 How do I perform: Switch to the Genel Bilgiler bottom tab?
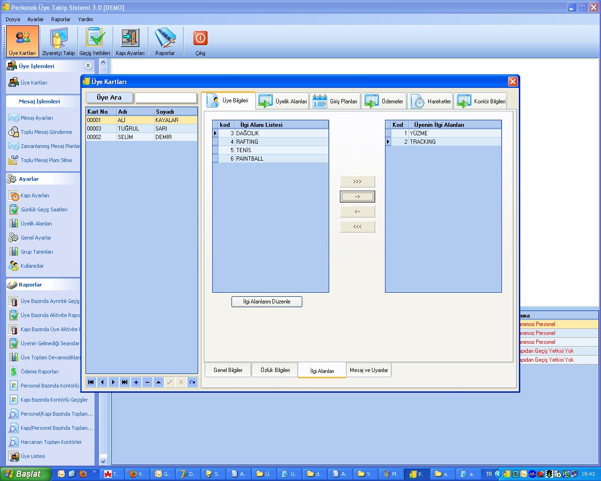[228, 370]
